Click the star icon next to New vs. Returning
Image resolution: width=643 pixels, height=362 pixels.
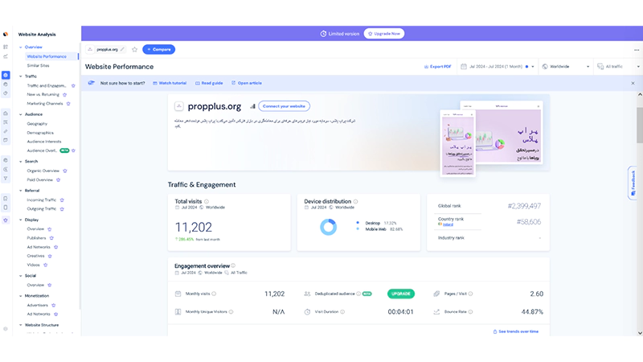click(x=65, y=95)
